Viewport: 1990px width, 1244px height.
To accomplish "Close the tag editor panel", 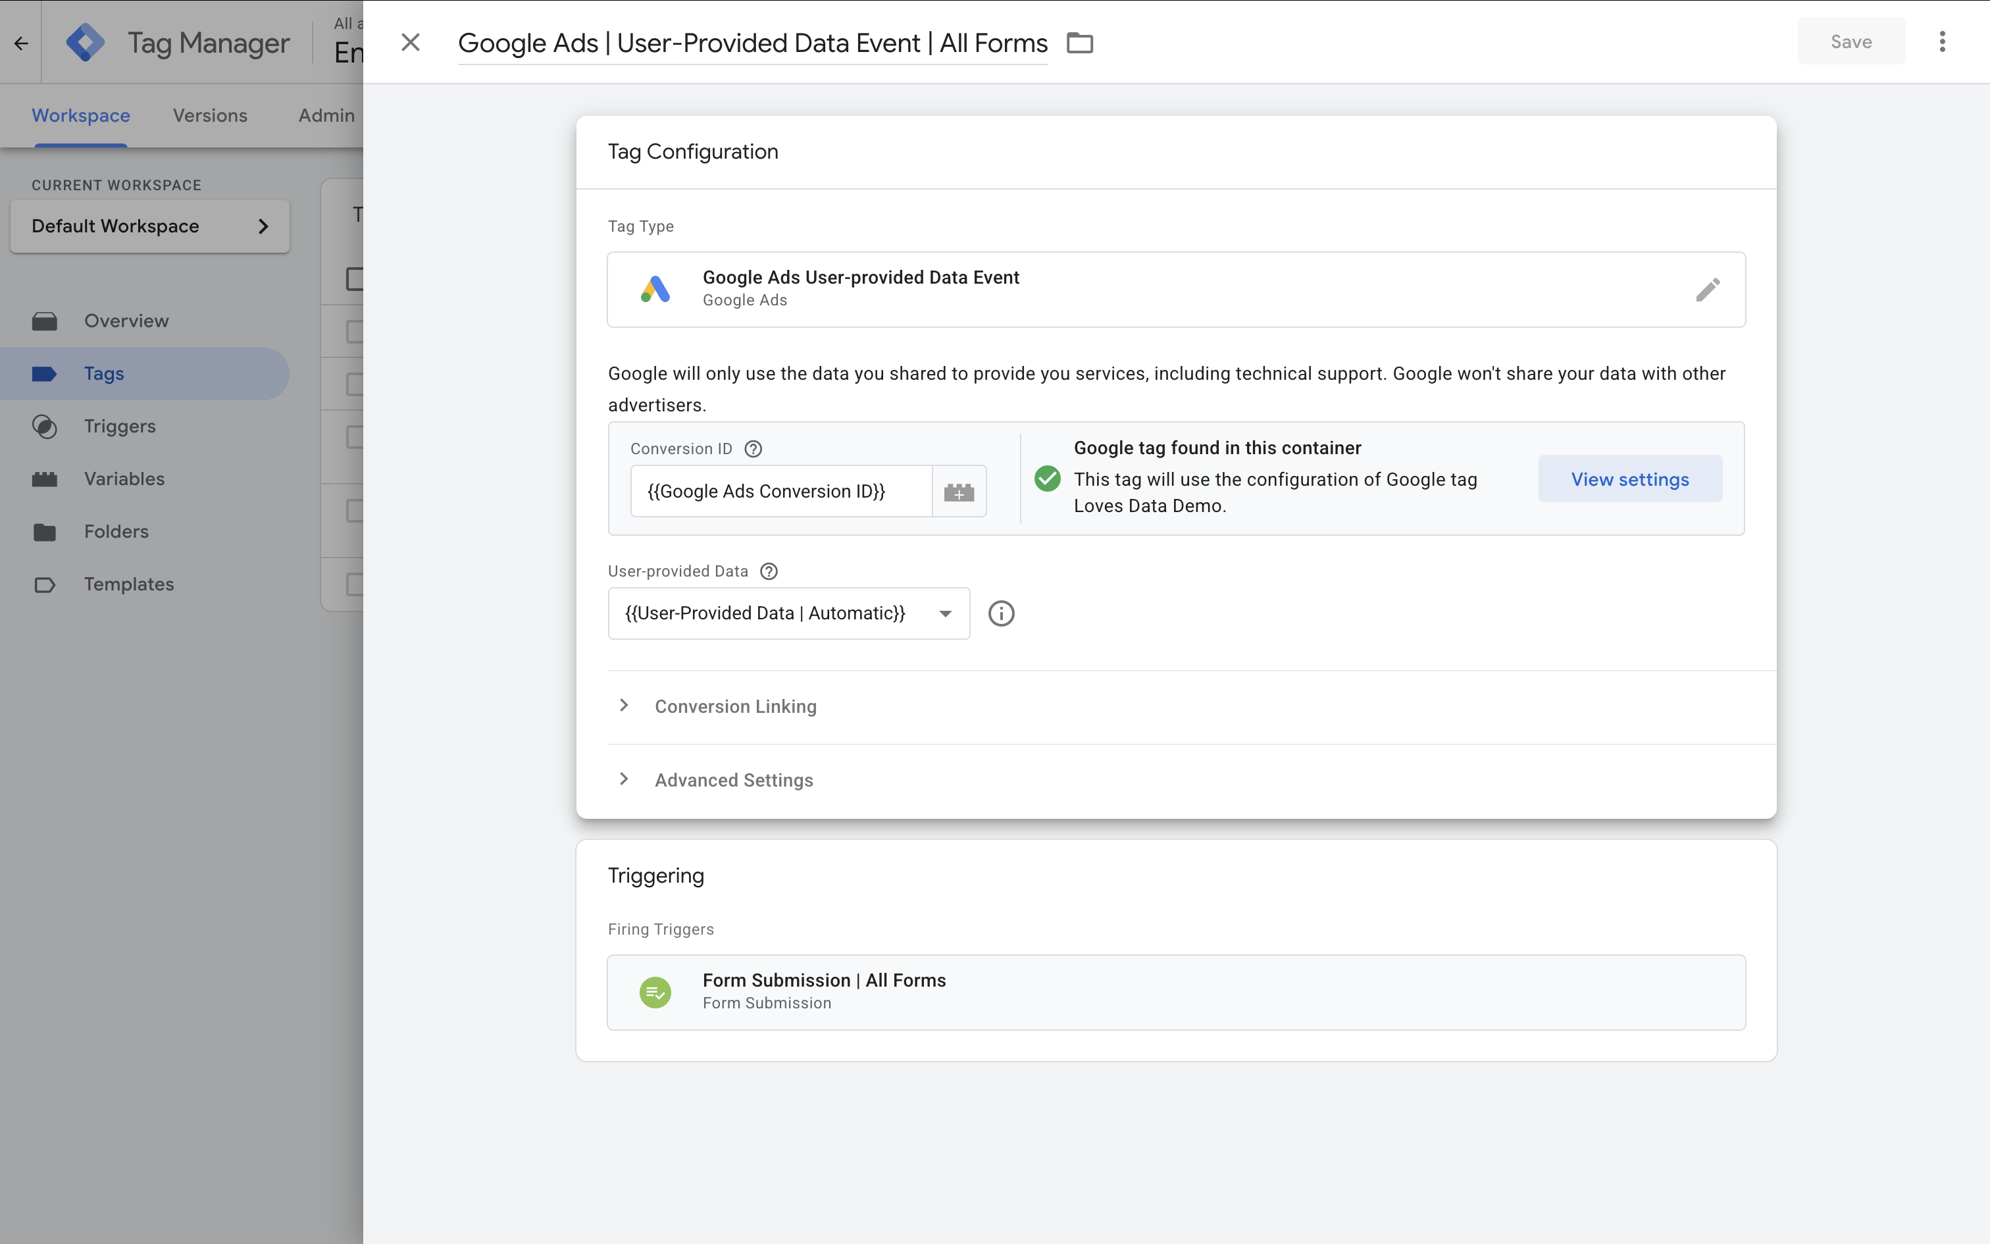I will [x=411, y=42].
